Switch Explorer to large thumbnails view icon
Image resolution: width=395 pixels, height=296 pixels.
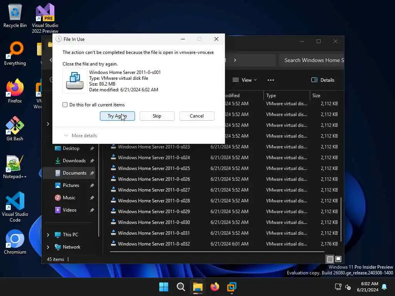click(338, 259)
